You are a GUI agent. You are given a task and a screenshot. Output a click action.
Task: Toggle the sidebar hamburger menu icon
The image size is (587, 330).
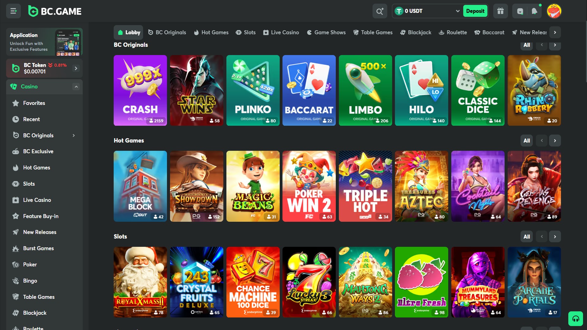13,11
